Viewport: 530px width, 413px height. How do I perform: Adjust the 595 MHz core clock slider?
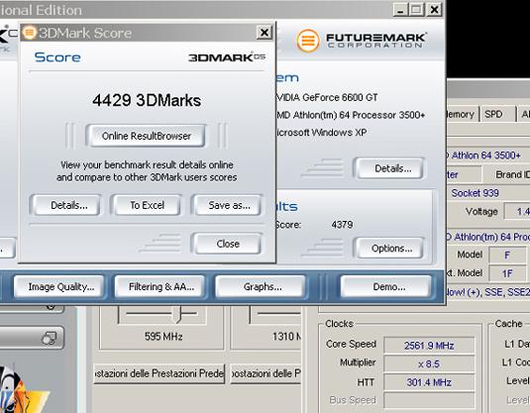tap(177, 314)
